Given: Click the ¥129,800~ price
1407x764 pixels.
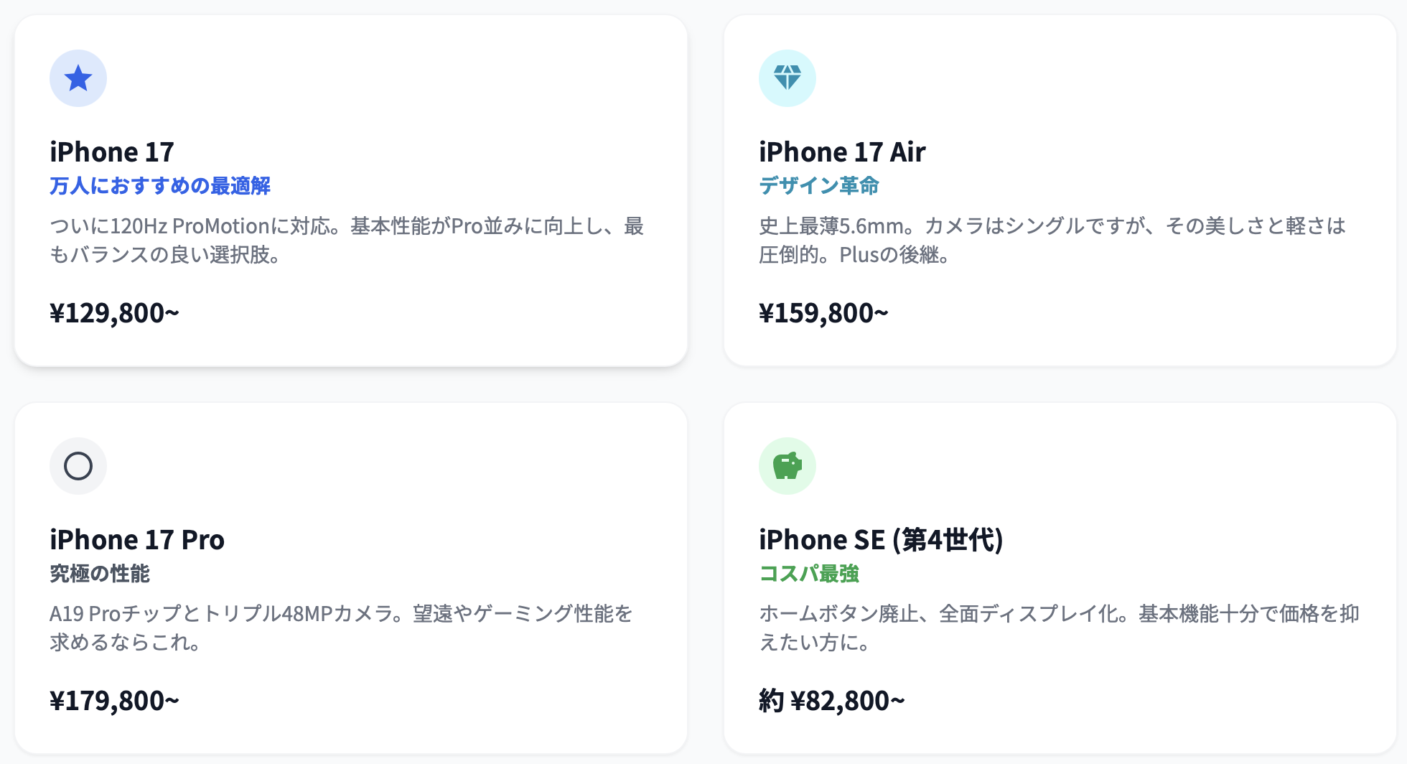Looking at the screenshot, I should click(x=114, y=313).
